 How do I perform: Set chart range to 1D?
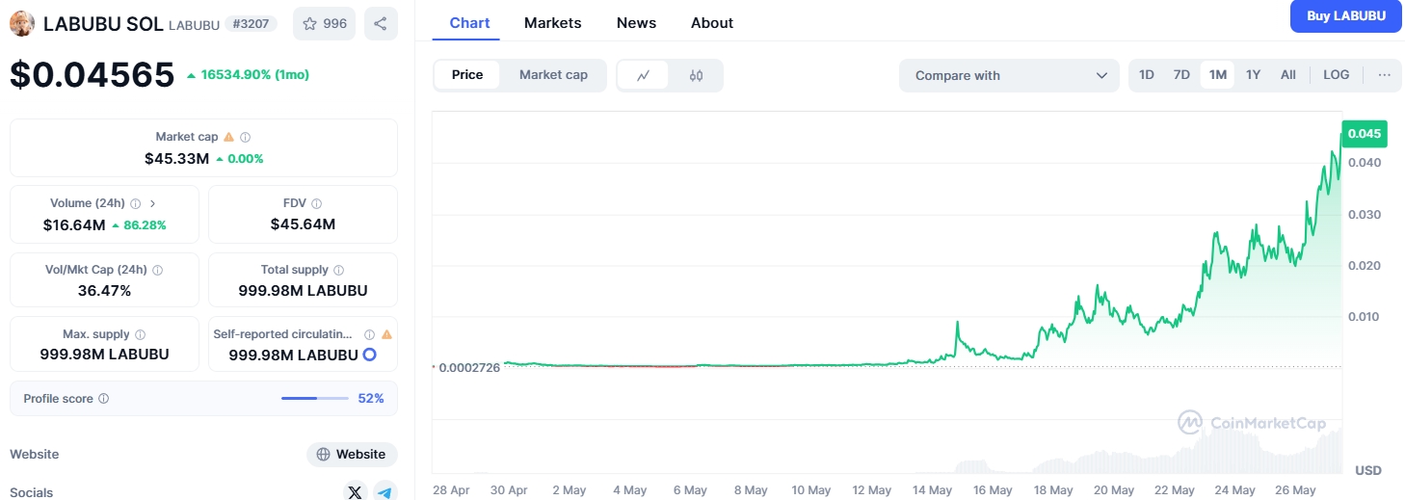pyautogui.click(x=1147, y=75)
